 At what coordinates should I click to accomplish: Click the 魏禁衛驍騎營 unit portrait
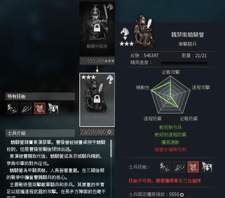(x=144, y=32)
